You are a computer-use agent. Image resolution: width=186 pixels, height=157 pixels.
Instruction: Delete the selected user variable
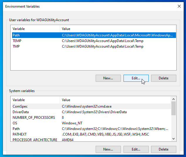tap(163, 78)
